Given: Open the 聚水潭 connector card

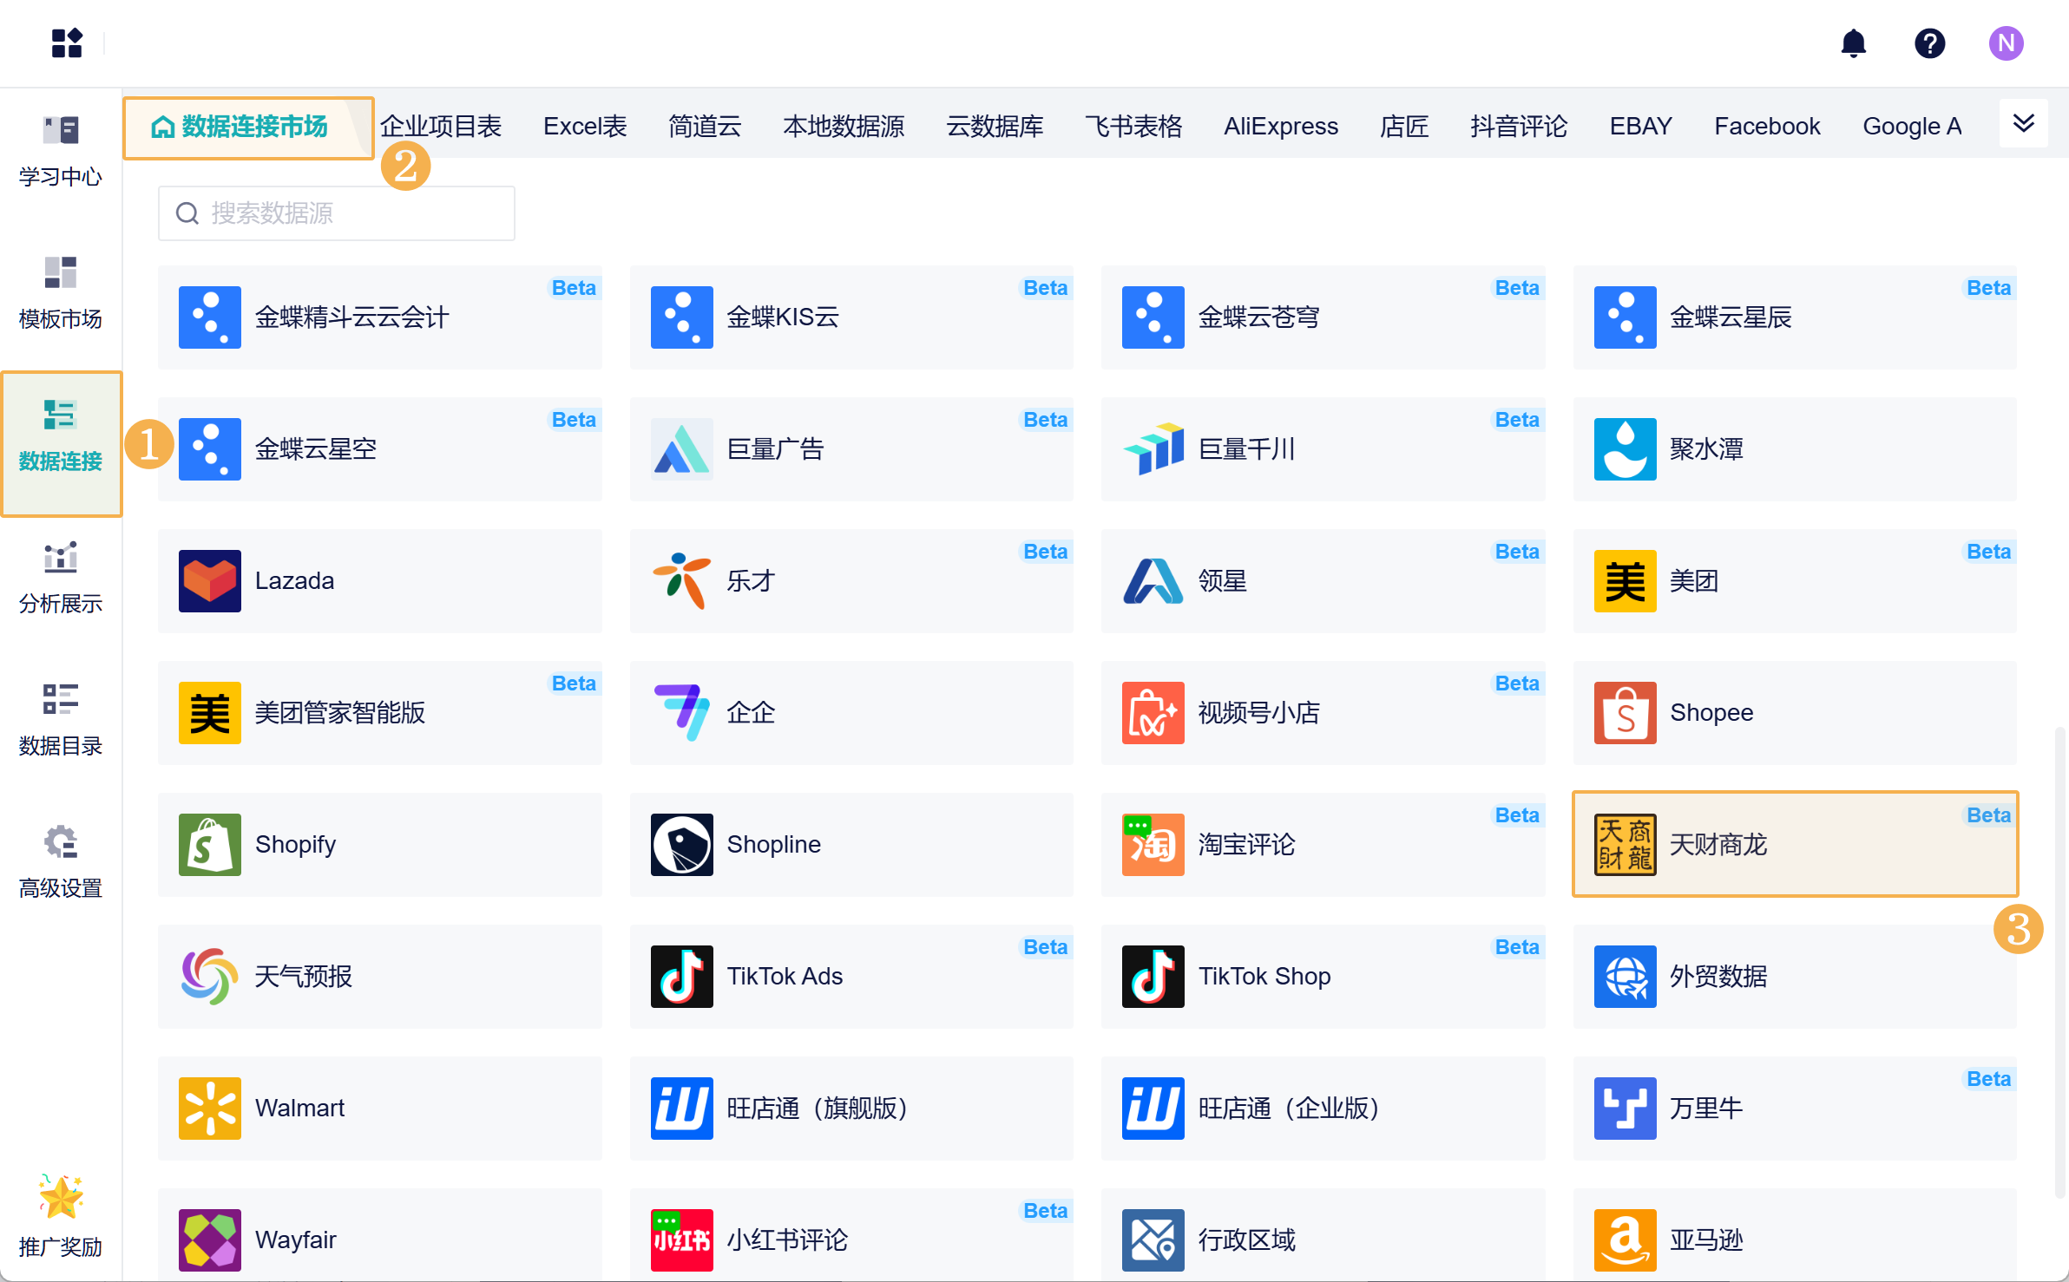Looking at the screenshot, I should tap(1794, 448).
